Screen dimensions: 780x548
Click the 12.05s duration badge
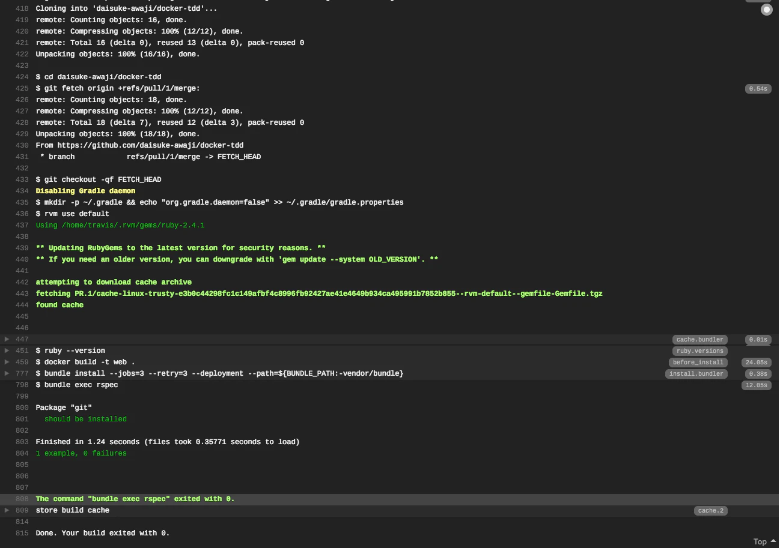pyautogui.click(x=756, y=385)
